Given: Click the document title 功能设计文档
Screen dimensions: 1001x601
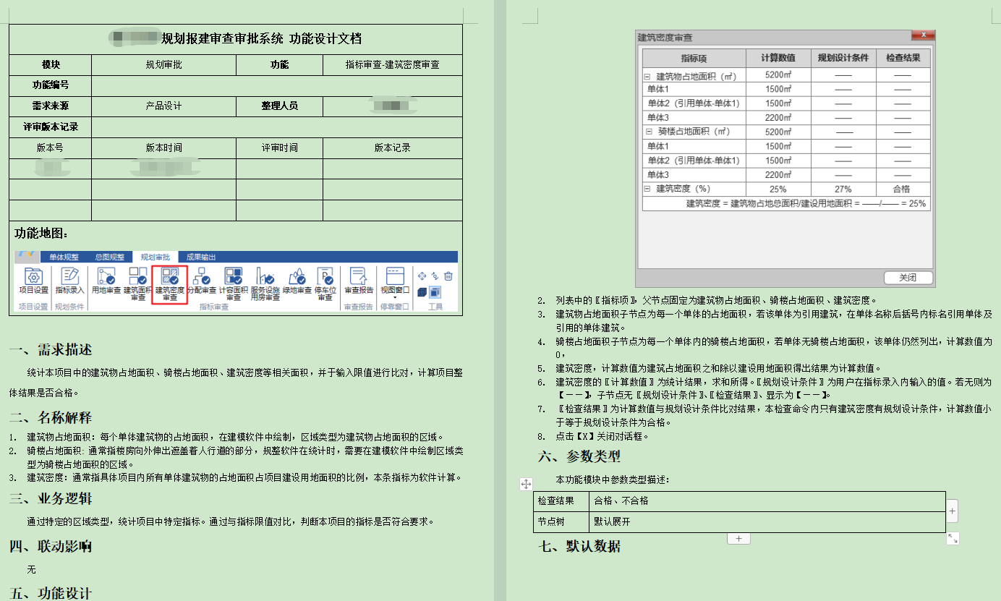Looking at the screenshot, I should [x=325, y=38].
